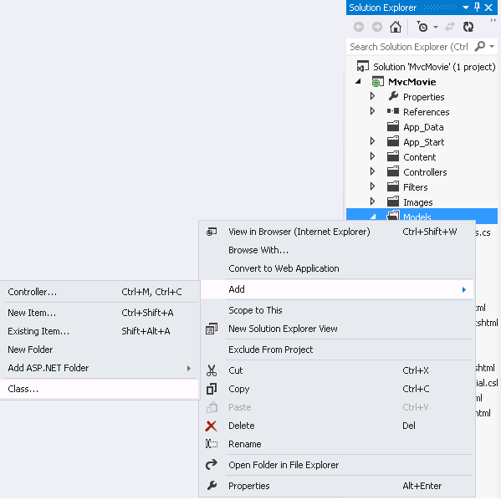
Task: Collapse the MvcMovie project node
Action: (358, 81)
